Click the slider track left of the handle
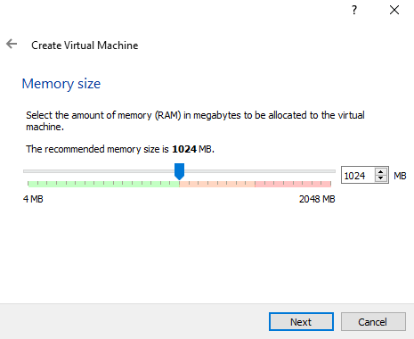 tap(99, 171)
